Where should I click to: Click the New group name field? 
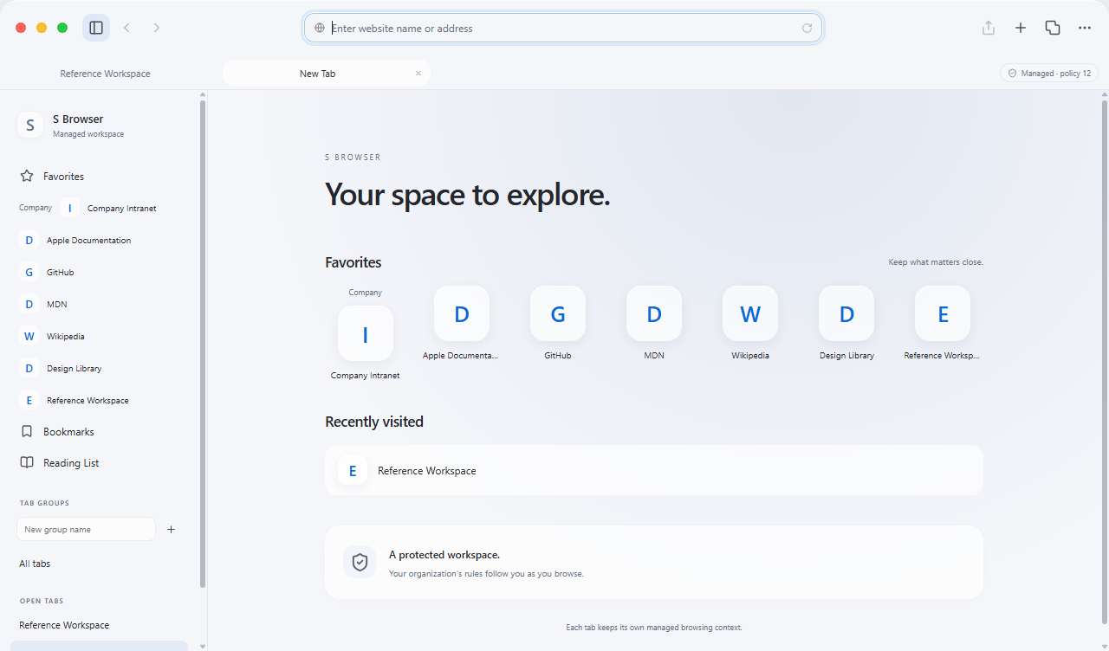tap(87, 529)
